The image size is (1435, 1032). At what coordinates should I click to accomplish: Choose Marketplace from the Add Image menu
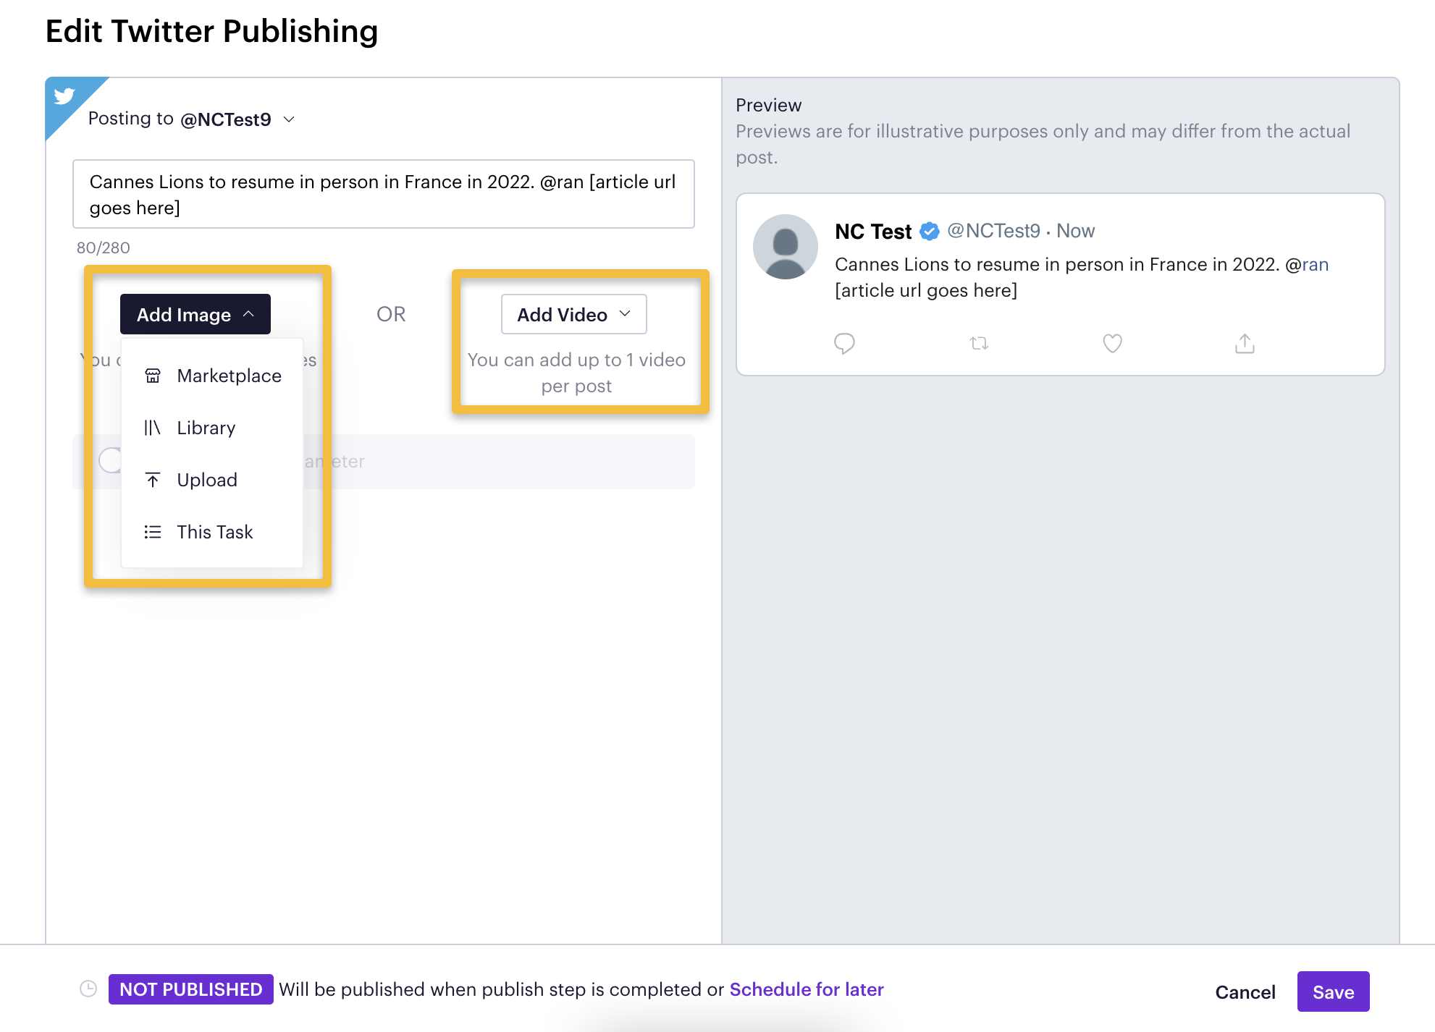coord(229,376)
